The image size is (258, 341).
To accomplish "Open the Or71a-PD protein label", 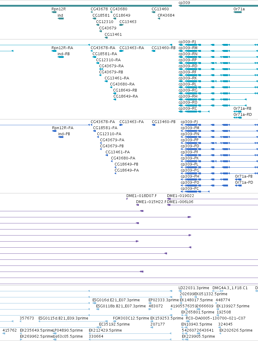I will click(x=244, y=182).
